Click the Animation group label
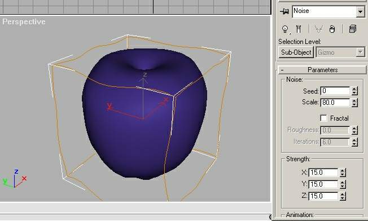 tap(300, 215)
